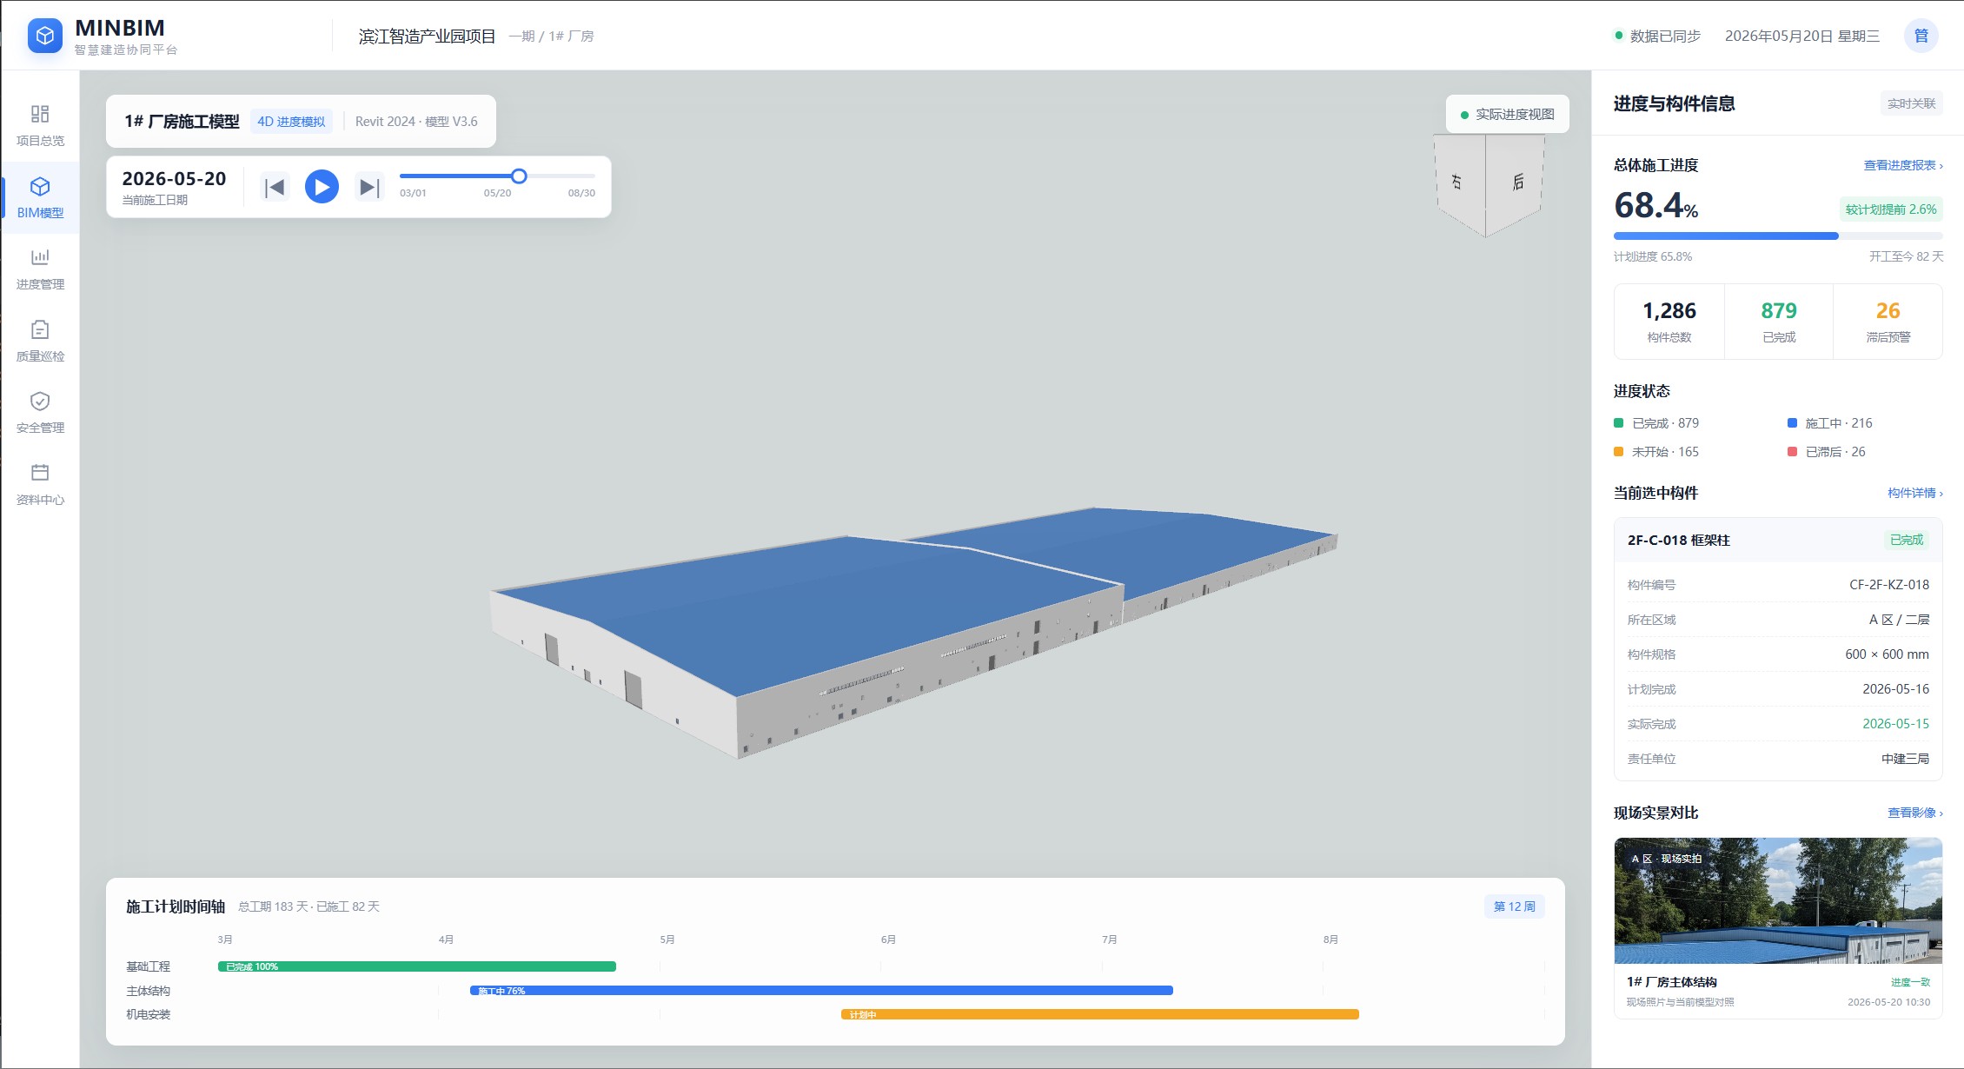Select the 4D 进度模拟 tag

coord(291,122)
